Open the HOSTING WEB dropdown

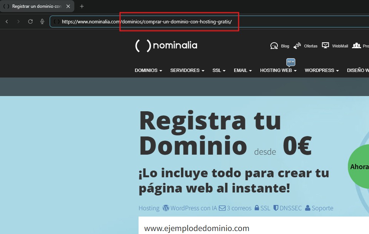(278, 70)
